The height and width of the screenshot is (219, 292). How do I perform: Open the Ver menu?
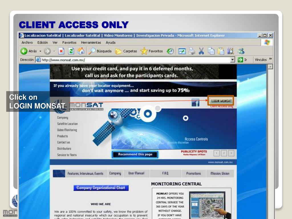click(x=55, y=42)
